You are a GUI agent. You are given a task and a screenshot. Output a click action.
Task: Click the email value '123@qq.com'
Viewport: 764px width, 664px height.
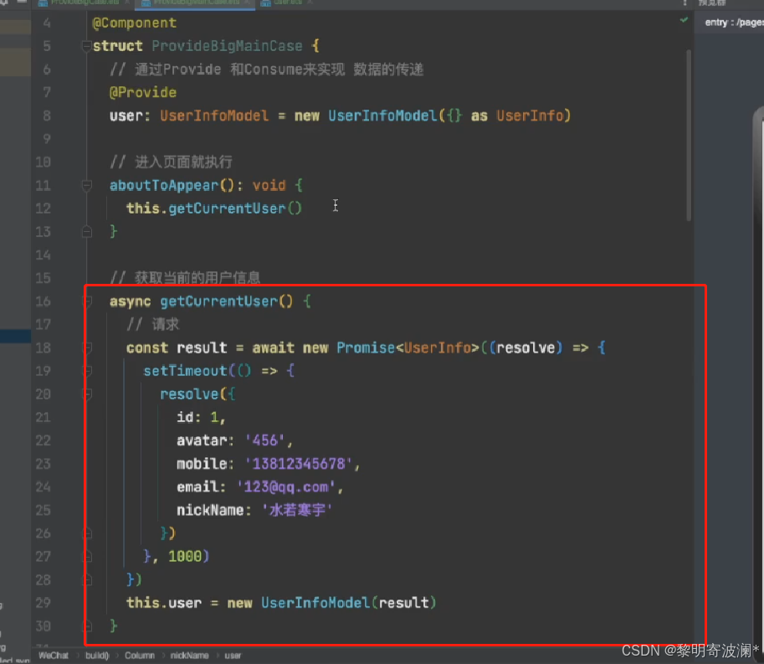click(286, 487)
